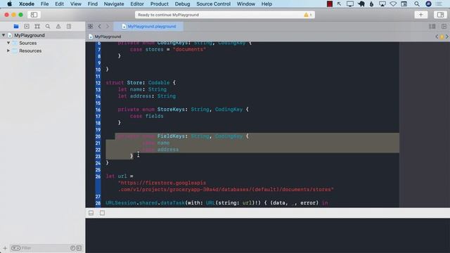Viewport: 450px width, 253px height.
Task: Select MyPlayground in the navigator
Action: 42,35
